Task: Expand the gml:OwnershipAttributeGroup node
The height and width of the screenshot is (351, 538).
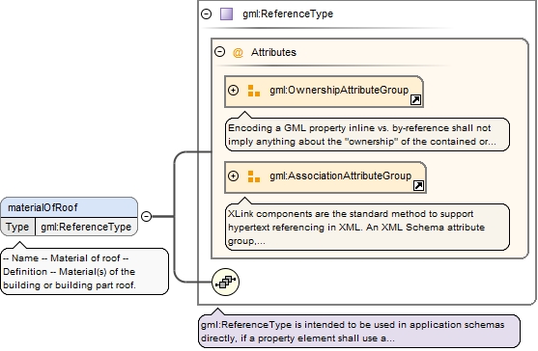Action: 234,90
